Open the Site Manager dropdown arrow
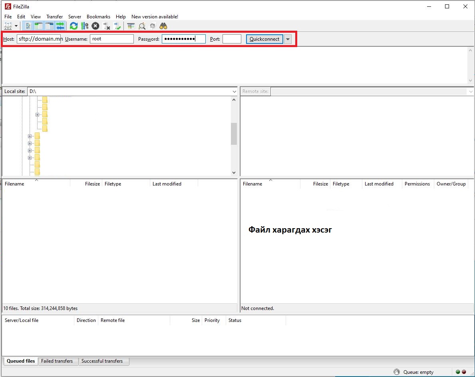The image size is (475, 377). click(16, 26)
